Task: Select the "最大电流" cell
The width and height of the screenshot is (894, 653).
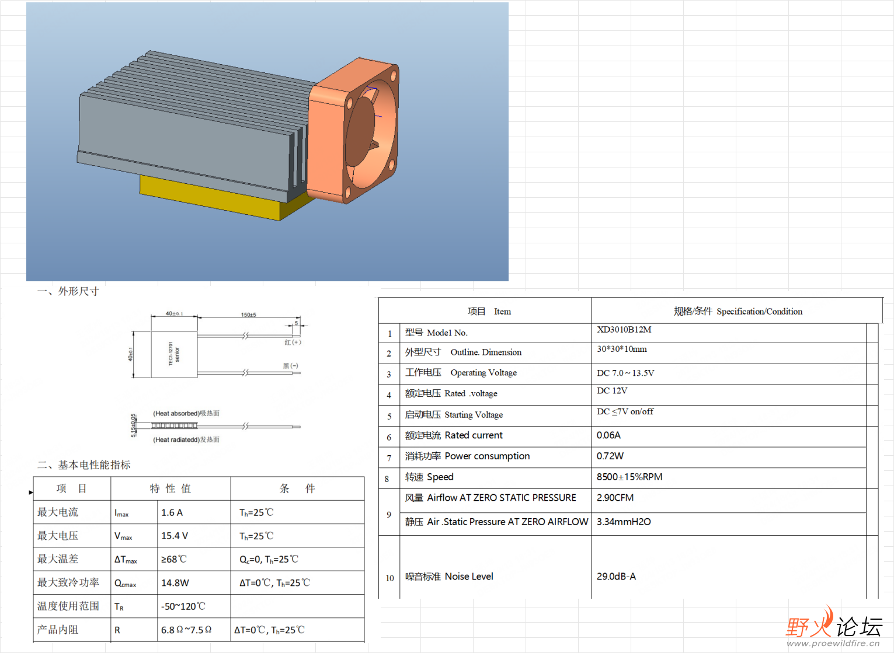Action: (x=72, y=512)
